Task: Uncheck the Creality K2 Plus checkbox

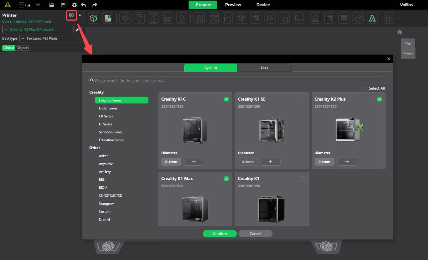Action: pos(380,99)
